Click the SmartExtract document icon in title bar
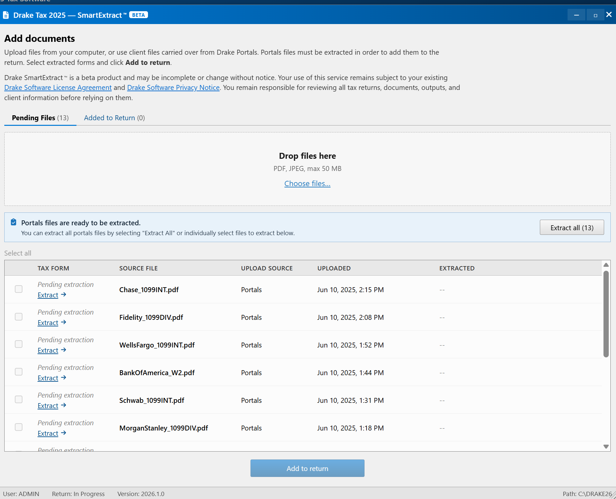 pos(6,15)
